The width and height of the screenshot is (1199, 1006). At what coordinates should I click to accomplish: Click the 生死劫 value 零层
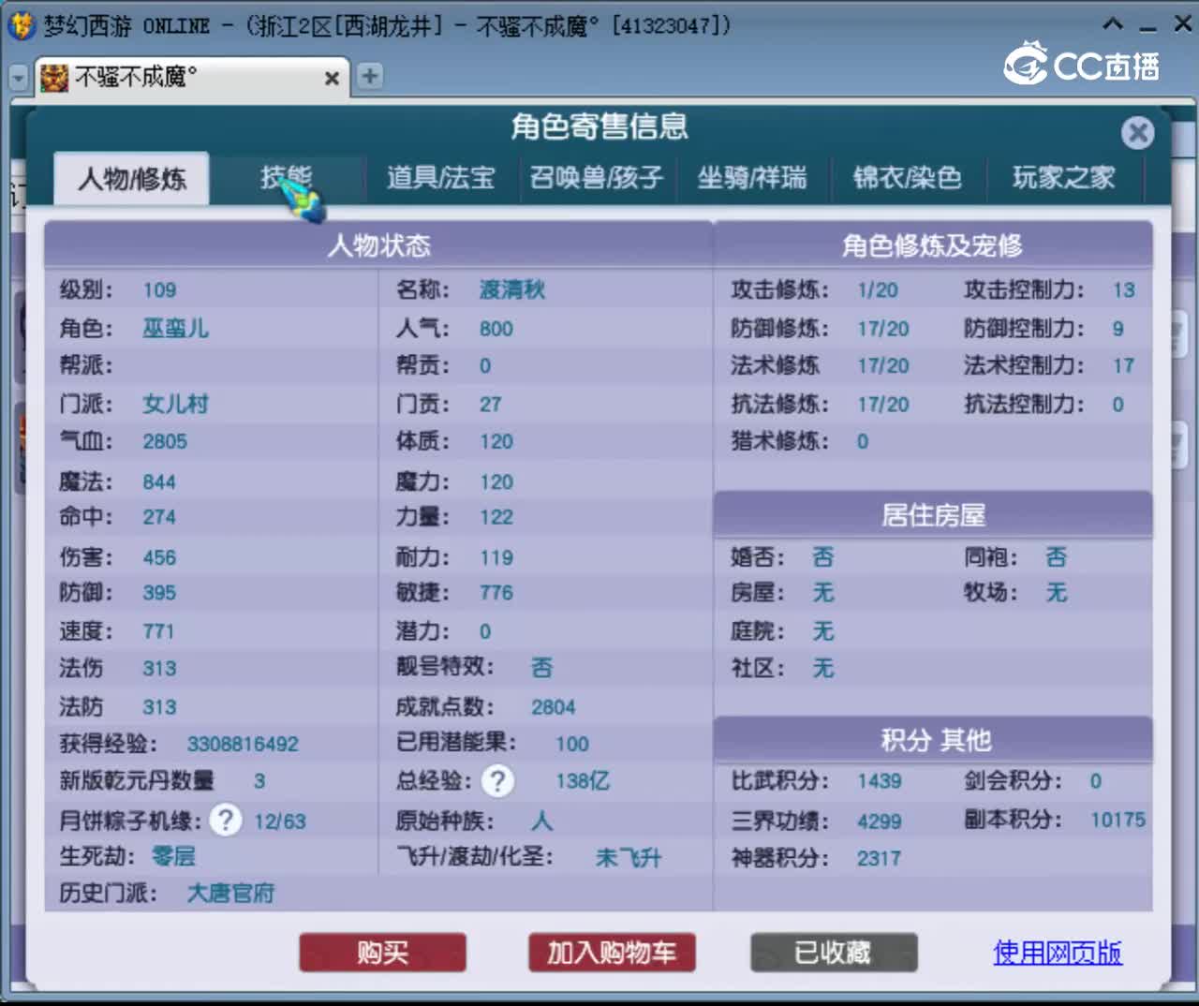tap(173, 856)
